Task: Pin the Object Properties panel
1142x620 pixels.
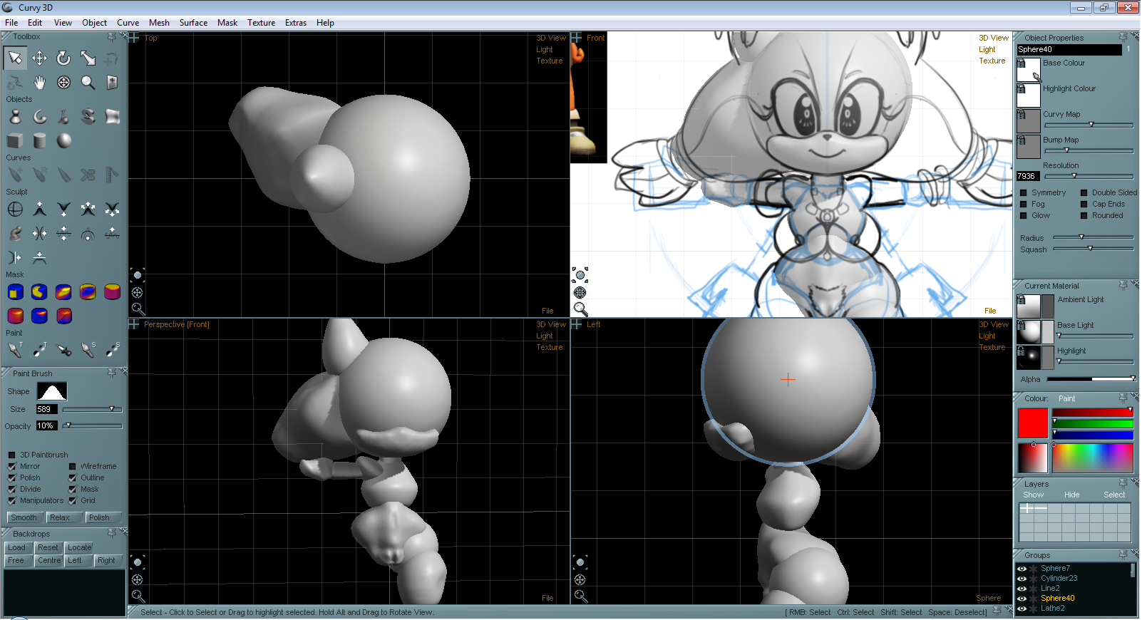Action: pos(1123,37)
